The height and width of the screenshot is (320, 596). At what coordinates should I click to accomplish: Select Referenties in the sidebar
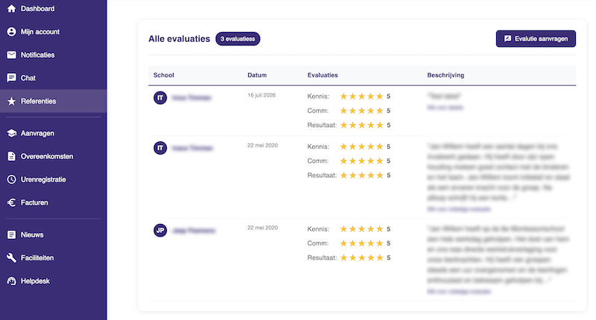[53, 101]
